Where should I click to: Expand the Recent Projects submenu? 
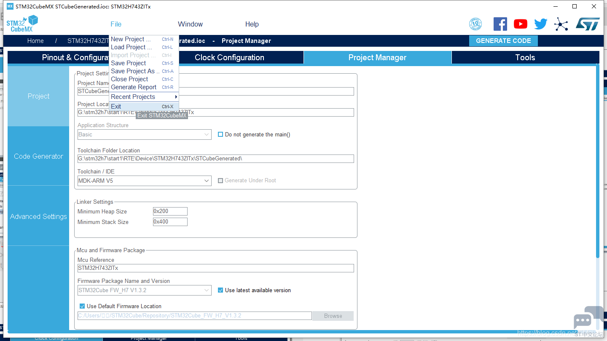[x=144, y=97]
